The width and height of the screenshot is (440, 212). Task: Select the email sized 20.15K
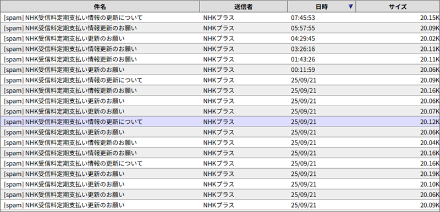click(x=220, y=18)
